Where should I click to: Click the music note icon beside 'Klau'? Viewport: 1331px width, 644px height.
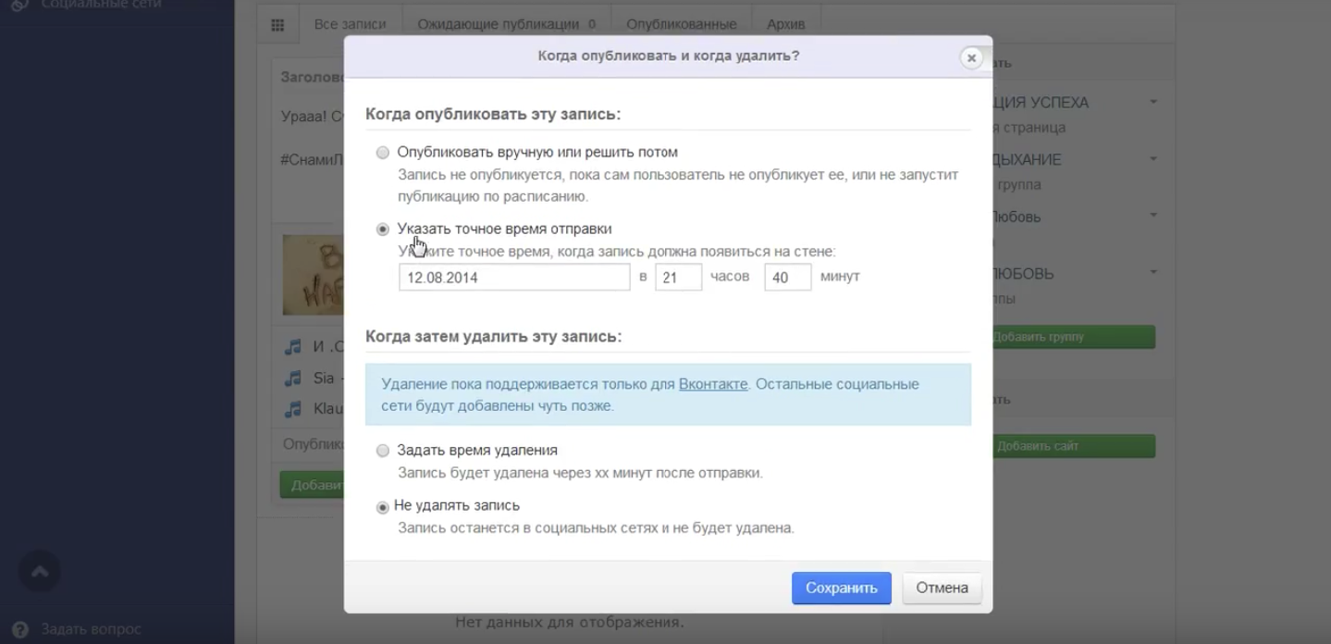(x=293, y=408)
